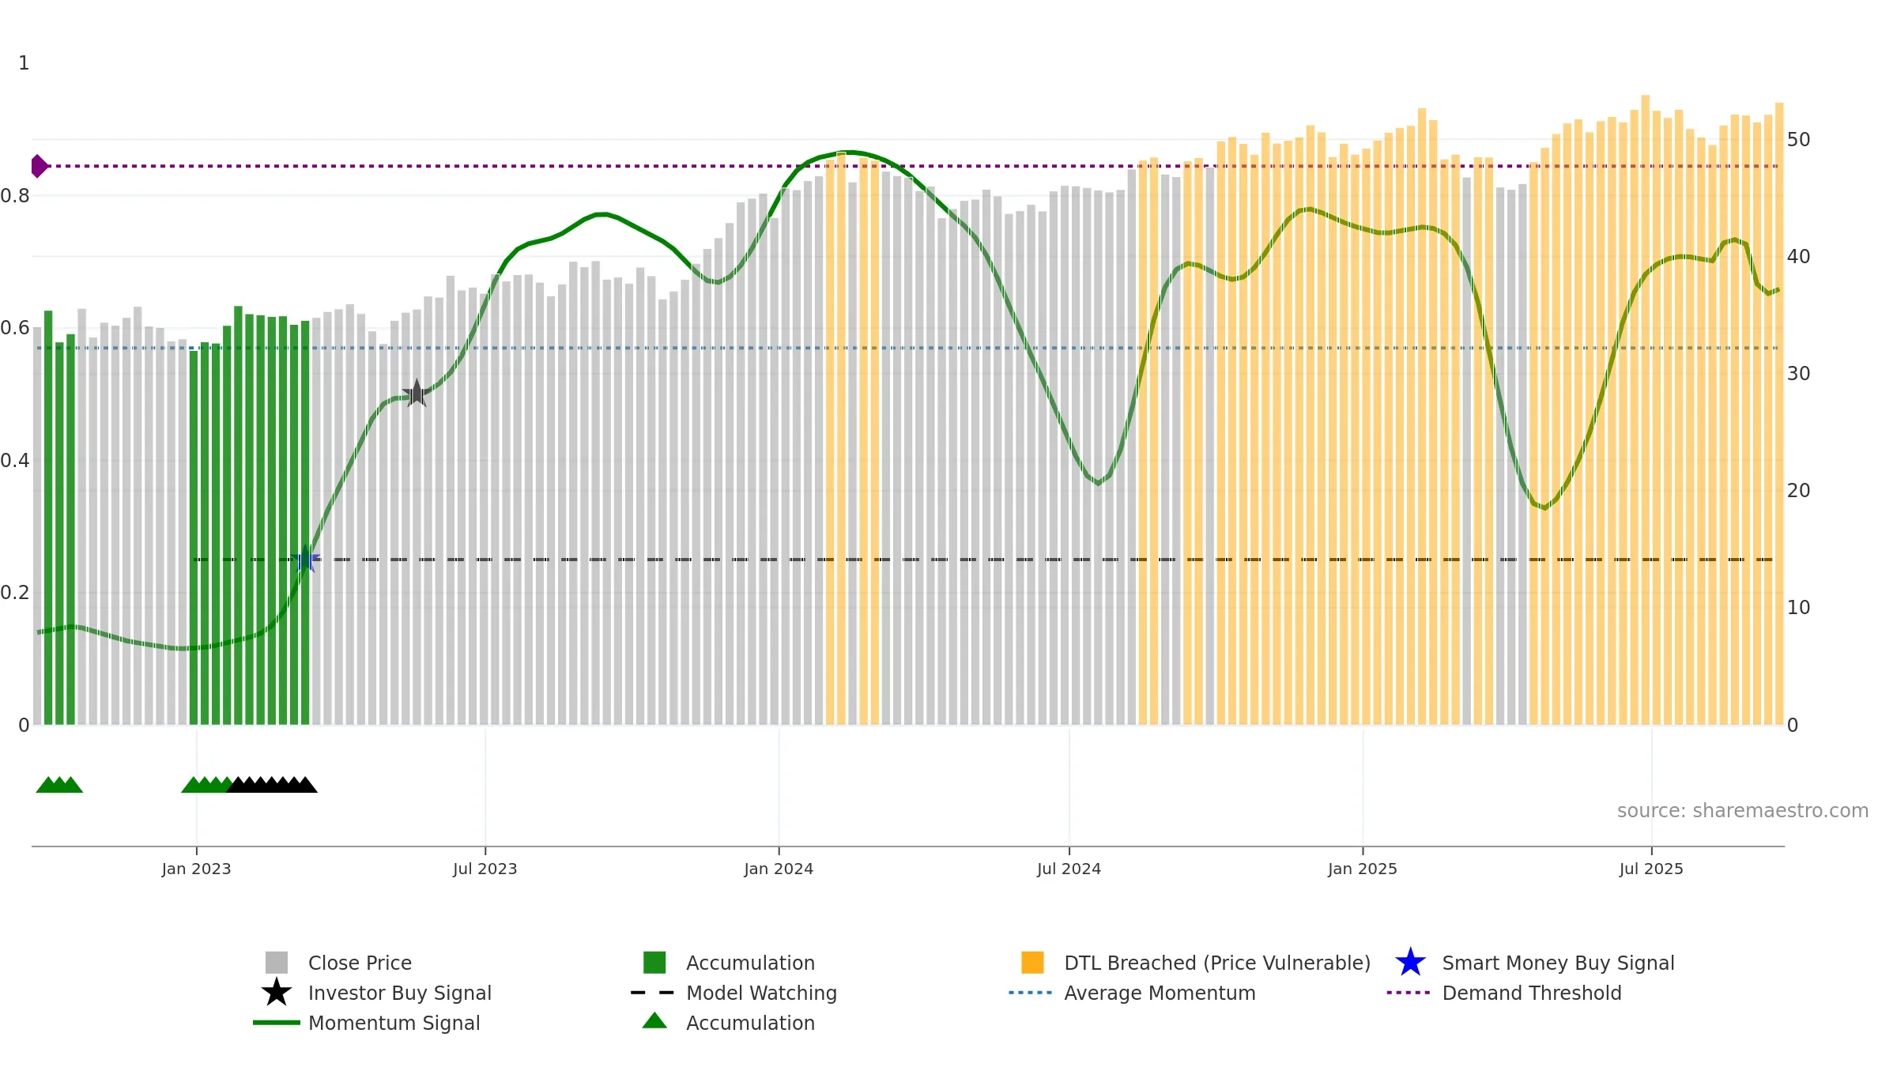Click the purple diamond demand threshold marker
1897x1067 pixels.
point(39,166)
